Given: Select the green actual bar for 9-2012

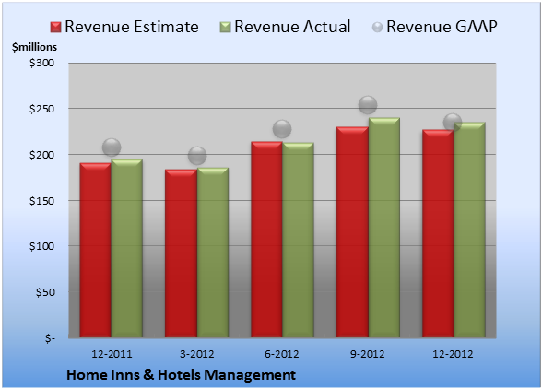Looking at the screenshot, I should click(x=383, y=227).
